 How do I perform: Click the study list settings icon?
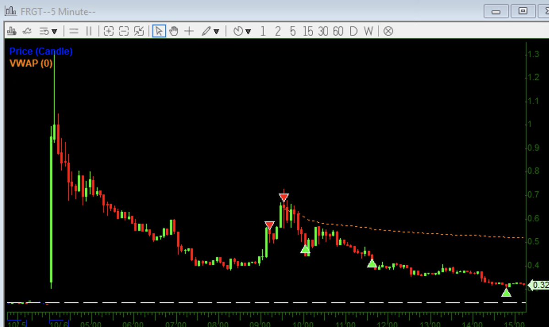(x=44, y=31)
